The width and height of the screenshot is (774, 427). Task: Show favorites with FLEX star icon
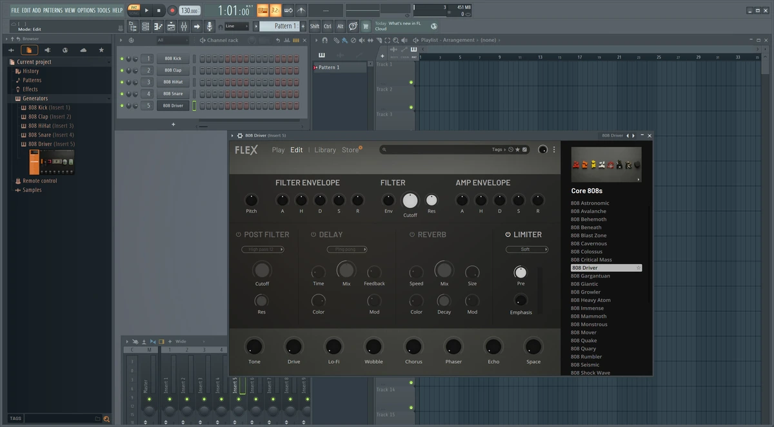click(517, 149)
